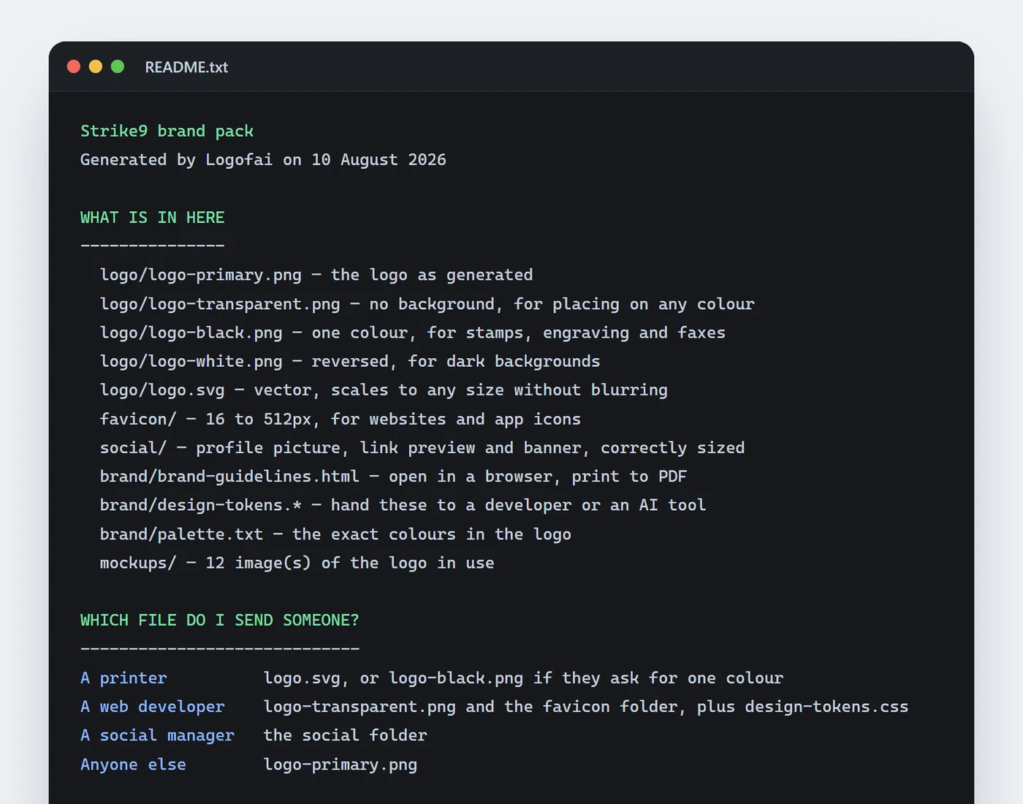Click the README.txt window title
Screen dimensions: 1023x804
point(186,67)
